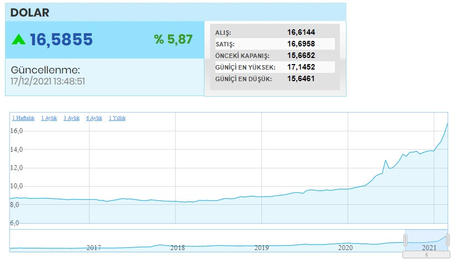Click the update timestamp 17/12/2021 13:48:51

pyautogui.click(x=48, y=81)
